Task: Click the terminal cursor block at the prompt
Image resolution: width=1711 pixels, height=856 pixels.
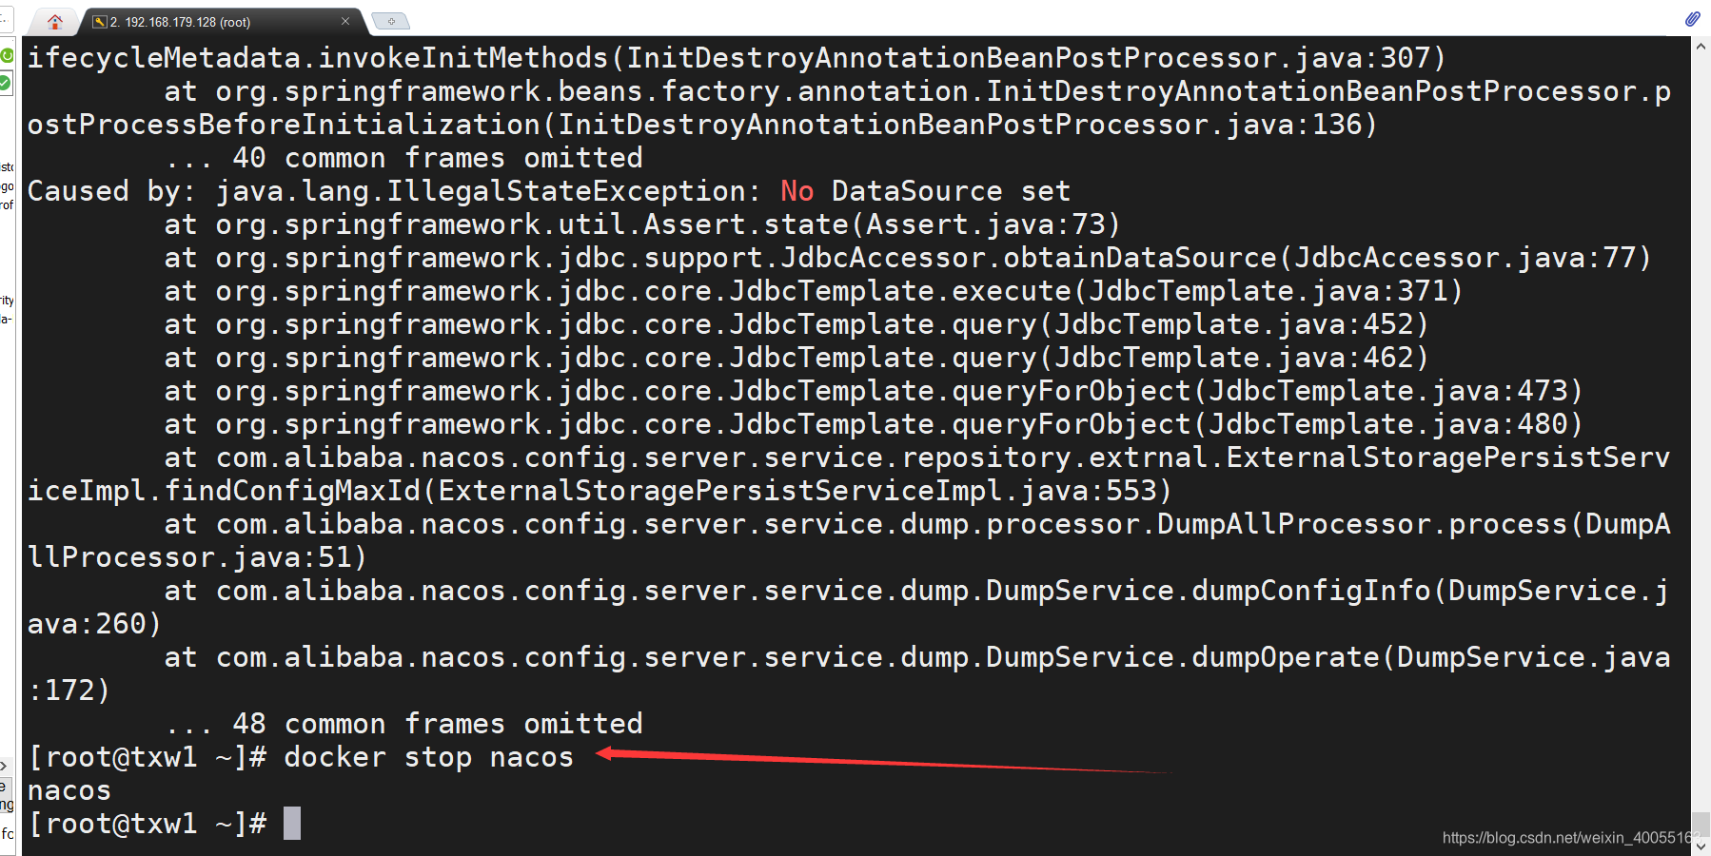Action: (x=292, y=823)
